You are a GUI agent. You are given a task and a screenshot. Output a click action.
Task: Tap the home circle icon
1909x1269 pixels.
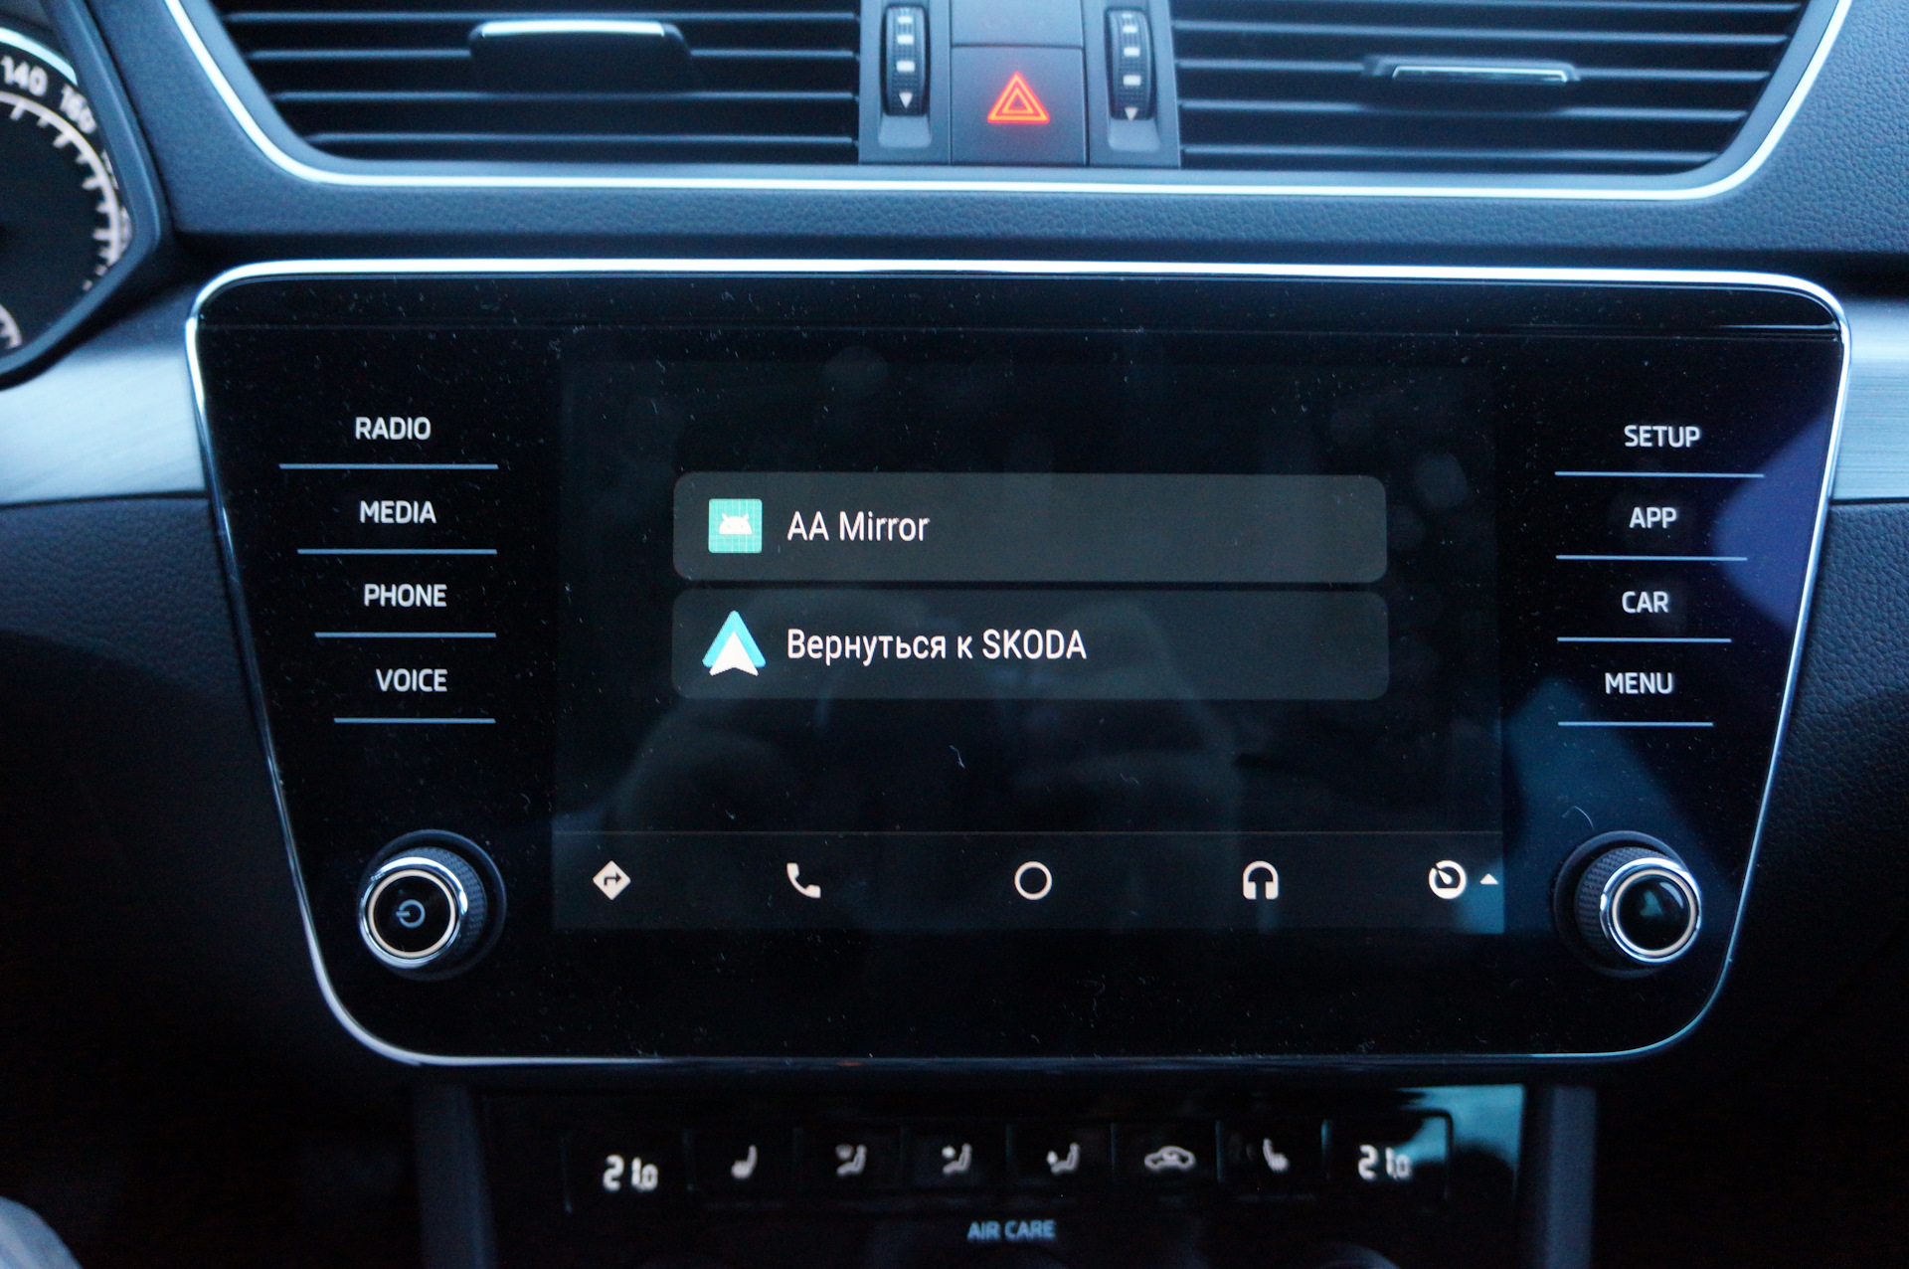[1029, 886]
